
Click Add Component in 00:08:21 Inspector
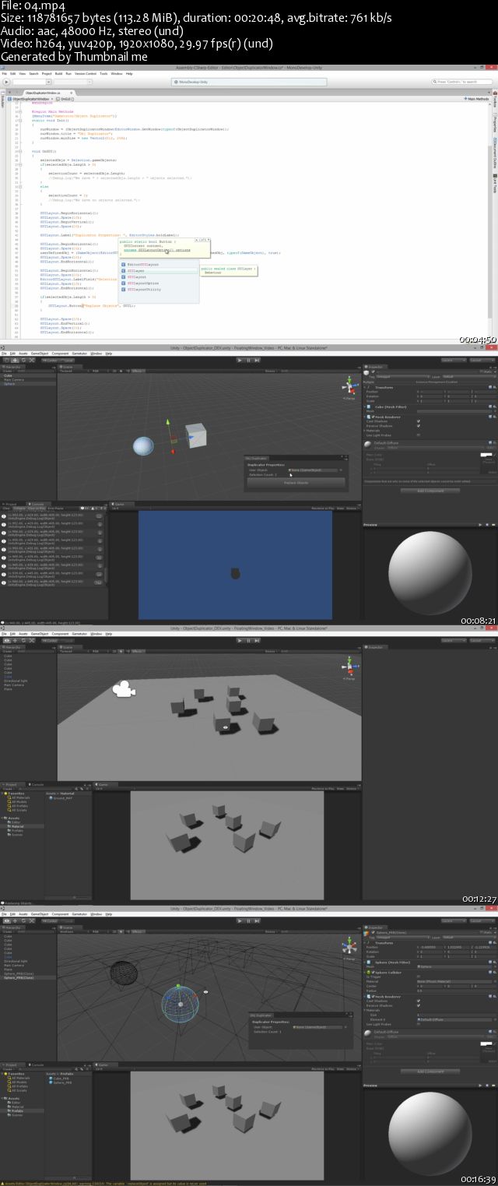(x=430, y=491)
